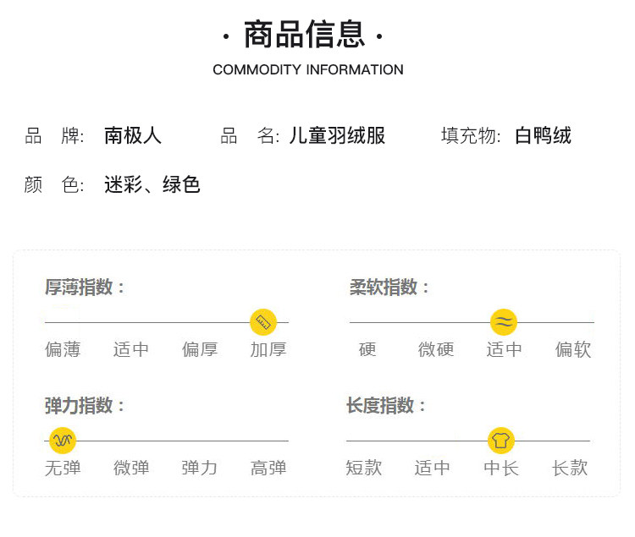Select 高弹 on the elasticity scale

[268, 468]
